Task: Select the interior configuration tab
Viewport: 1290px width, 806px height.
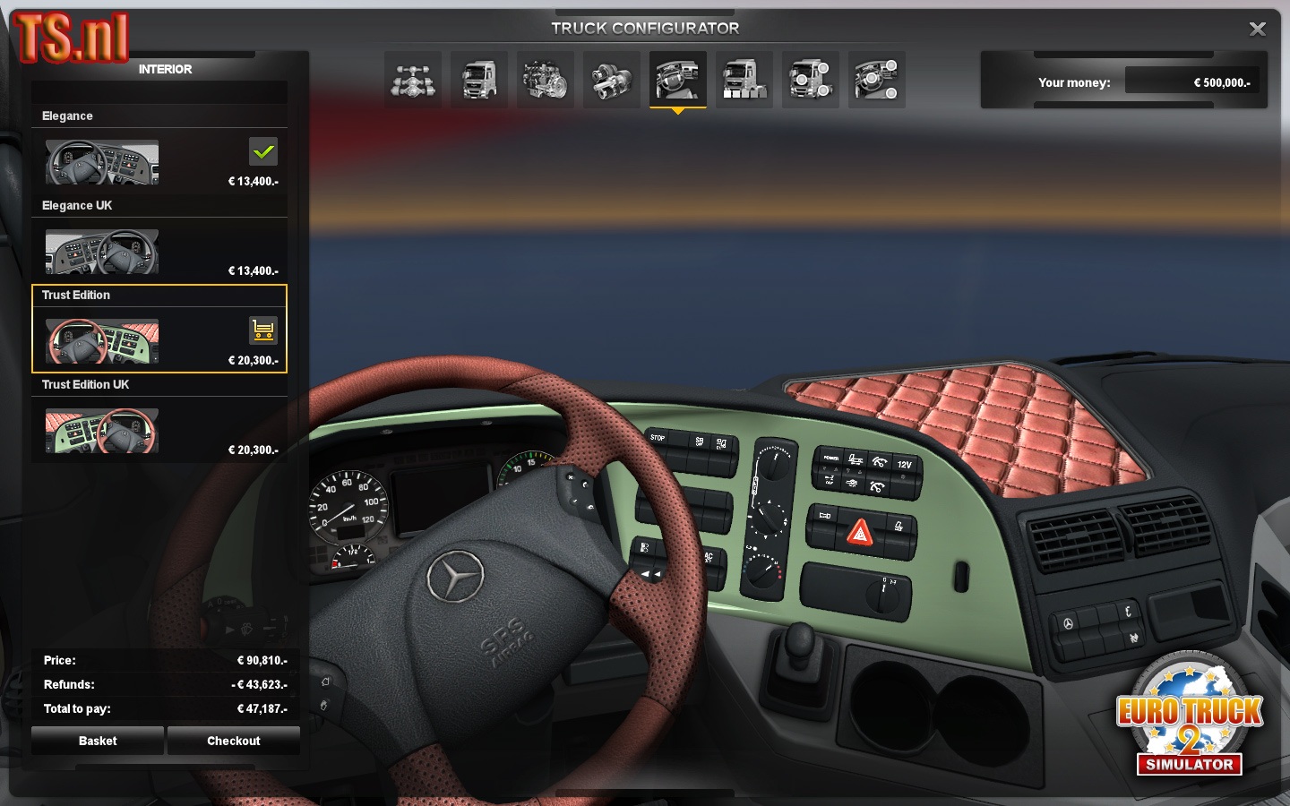Action: click(678, 80)
